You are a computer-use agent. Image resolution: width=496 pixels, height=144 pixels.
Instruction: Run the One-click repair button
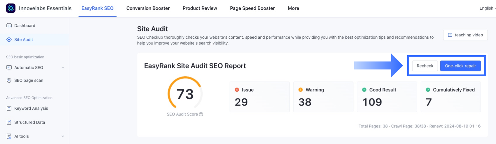[x=460, y=66]
